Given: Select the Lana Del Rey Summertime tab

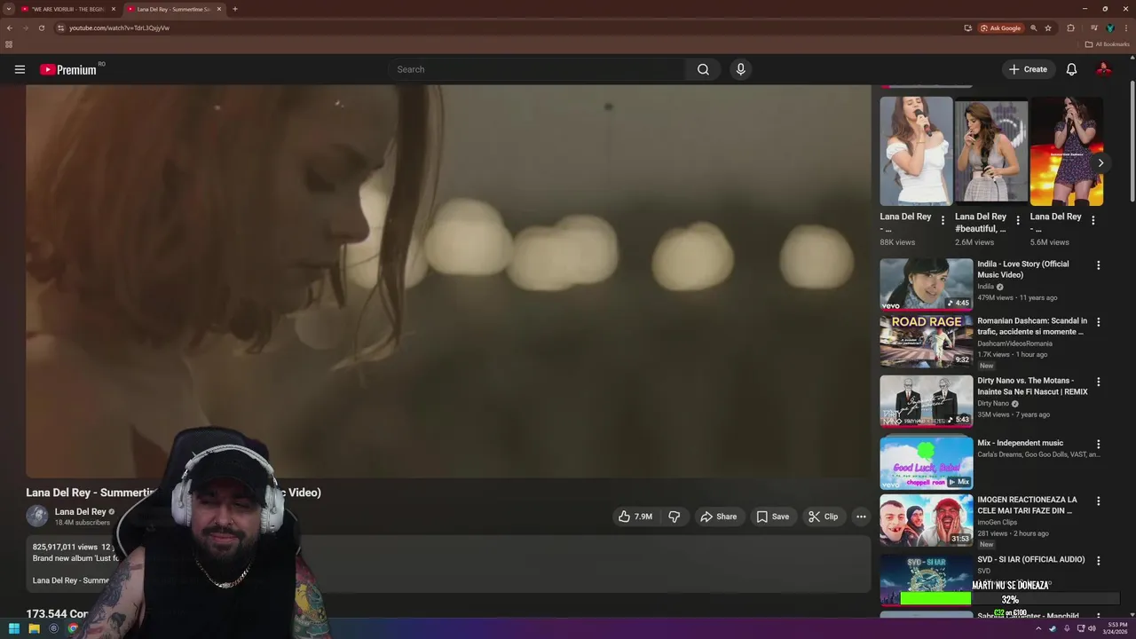Looking at the screenshot, I should pos(174,9).
